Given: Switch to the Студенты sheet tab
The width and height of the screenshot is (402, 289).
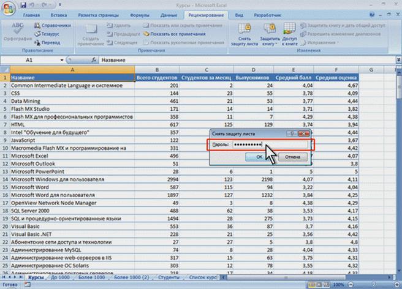Looking at the screenshot, I should click(169, 277).
